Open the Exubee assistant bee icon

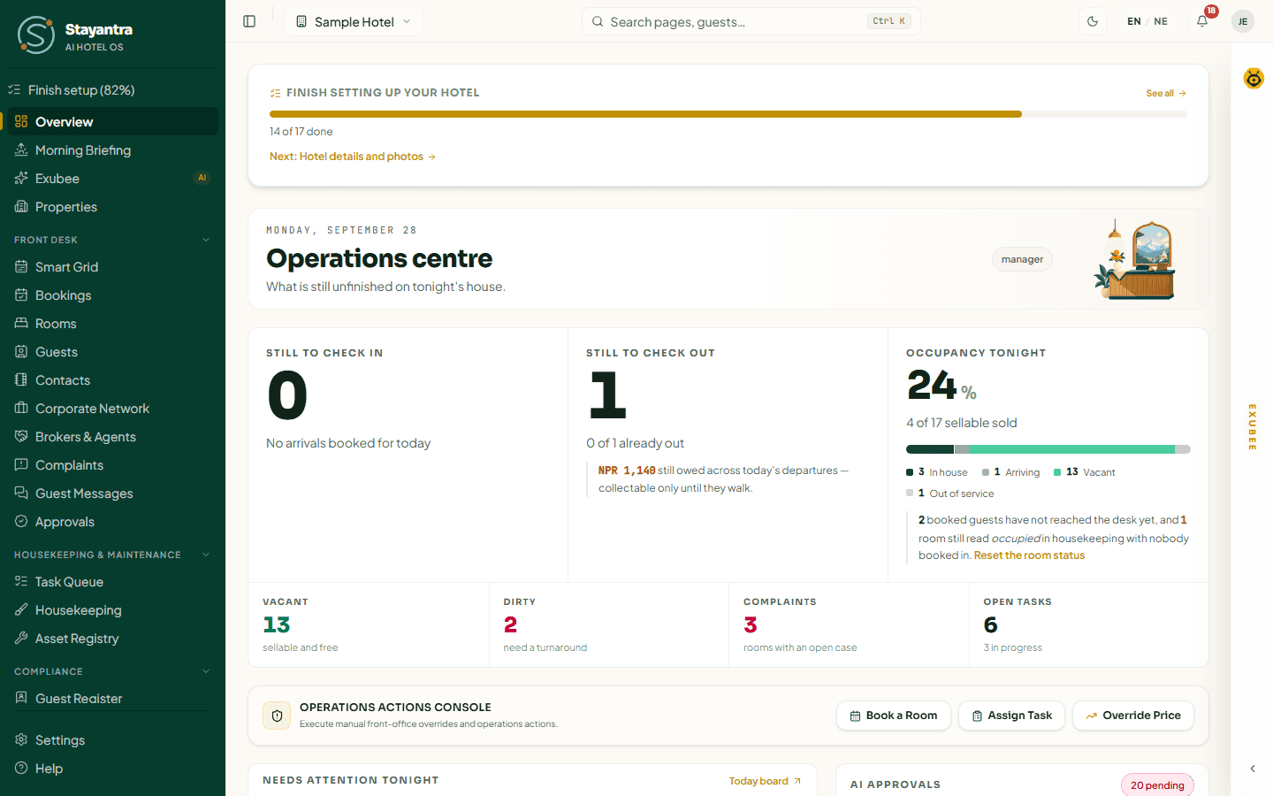(x=1254, y=79)
